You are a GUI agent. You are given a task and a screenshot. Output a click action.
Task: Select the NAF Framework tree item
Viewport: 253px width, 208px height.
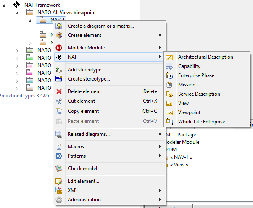[42, 5]
